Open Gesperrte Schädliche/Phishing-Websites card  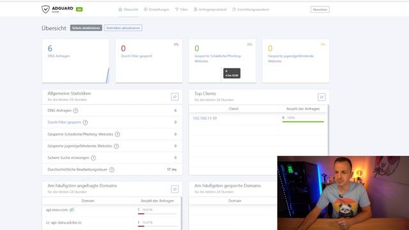point(222,61)
